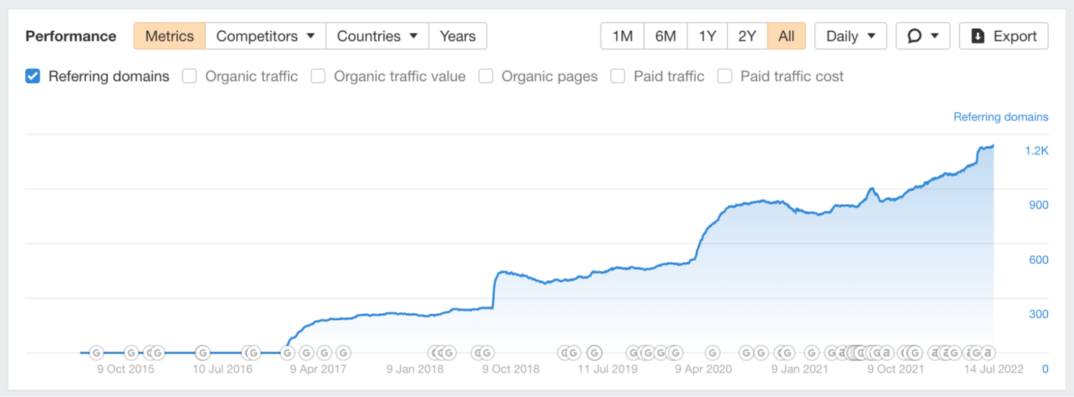Select the Metrics tab

170,36
